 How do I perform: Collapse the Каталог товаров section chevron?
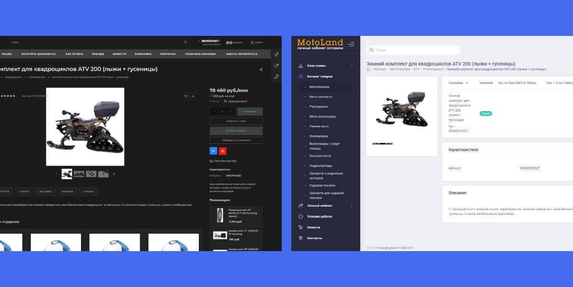(x=352, y=77)
